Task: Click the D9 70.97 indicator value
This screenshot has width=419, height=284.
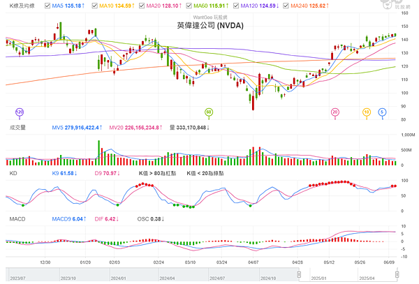Action: [107, 174]
